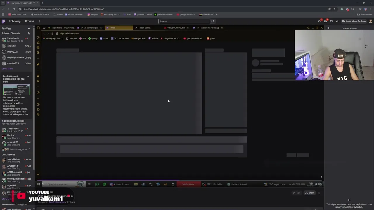This screenshot has height=210, width=374.
Task: Open Anyme023 in Suggested Collabs
Action: pos(16,143)
